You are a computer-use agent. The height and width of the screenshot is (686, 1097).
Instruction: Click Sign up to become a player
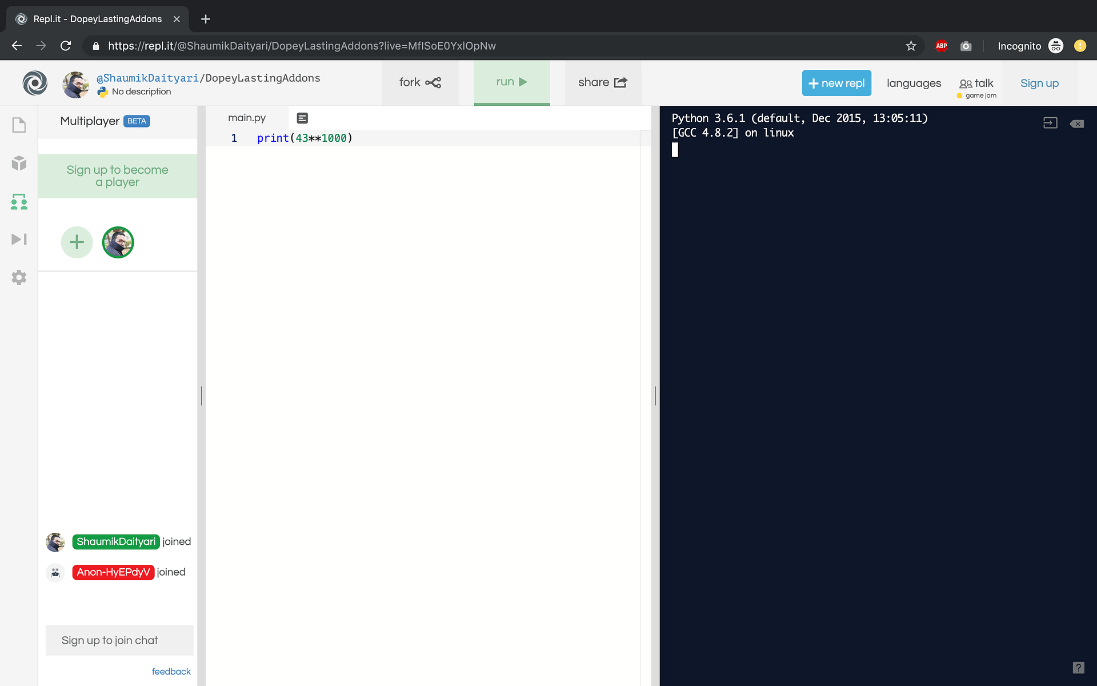[x=117, y=176]
